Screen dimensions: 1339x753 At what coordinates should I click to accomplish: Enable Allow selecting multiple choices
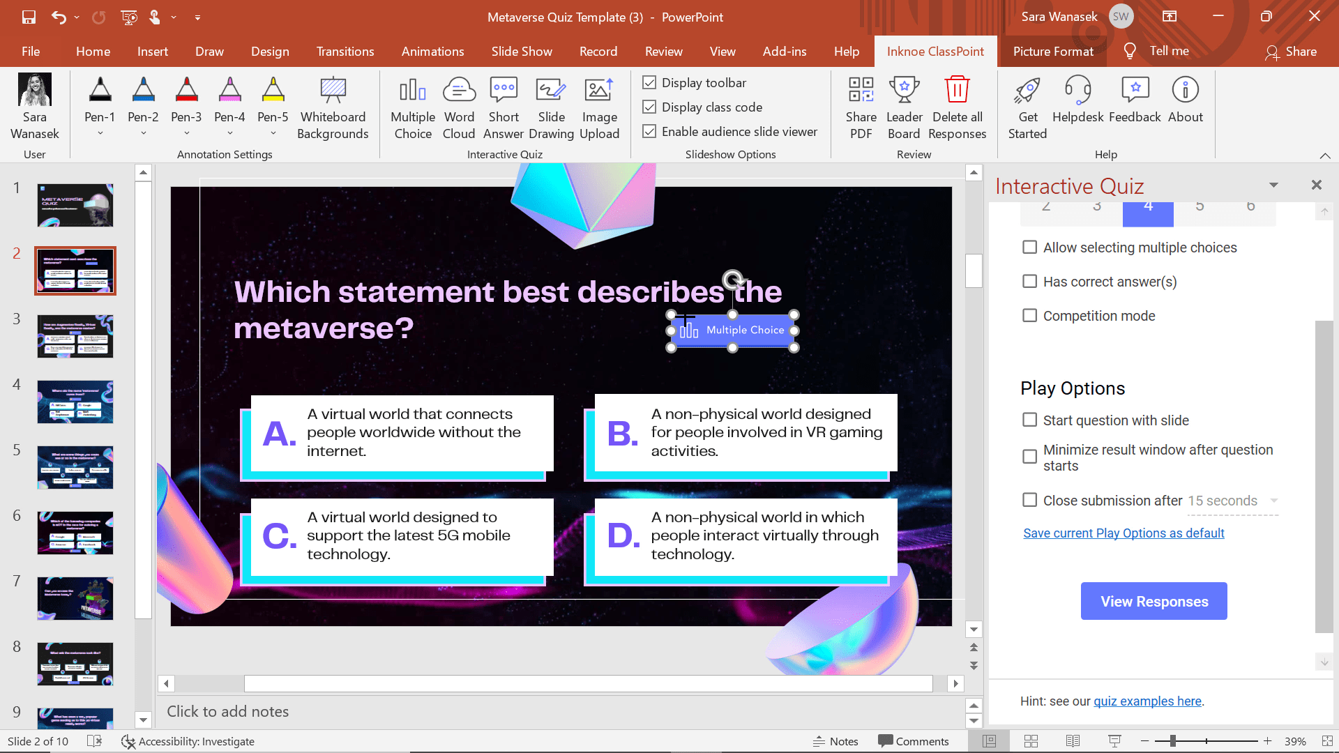1030,246
